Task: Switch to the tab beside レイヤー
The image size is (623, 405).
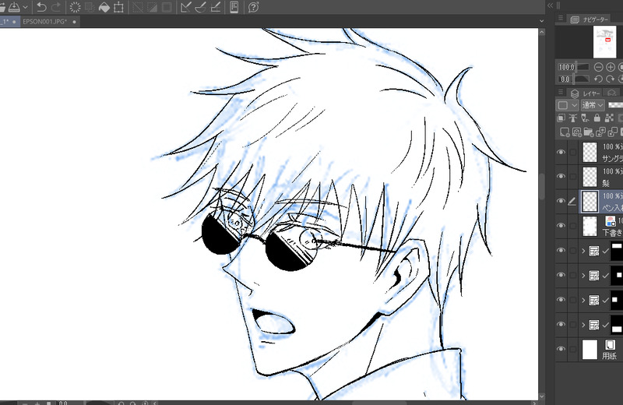Action: pyautogui.click(x=612, y=93)
